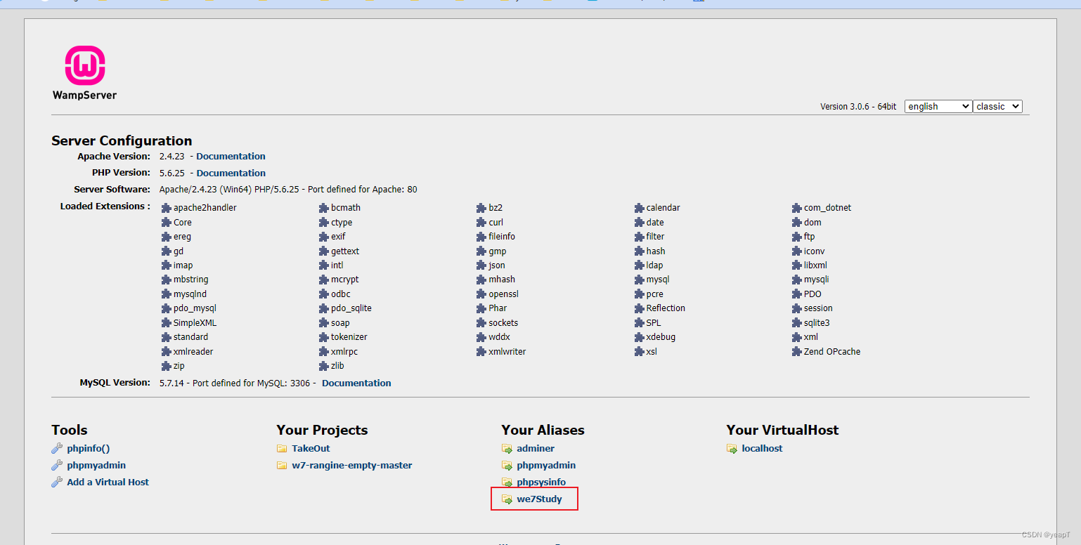Click puzzle icon beside calendar extension
Screen dimensions: 1081x545
(639, 208)
